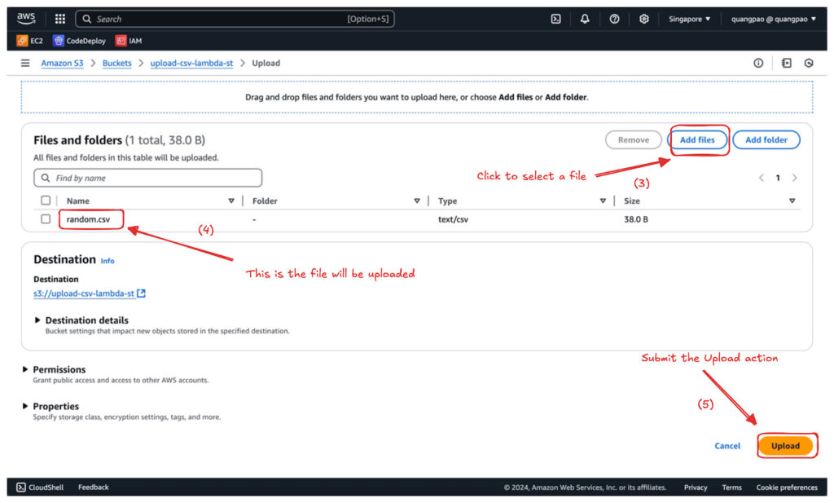Open Cookie preferences in footer

[787, 487]
